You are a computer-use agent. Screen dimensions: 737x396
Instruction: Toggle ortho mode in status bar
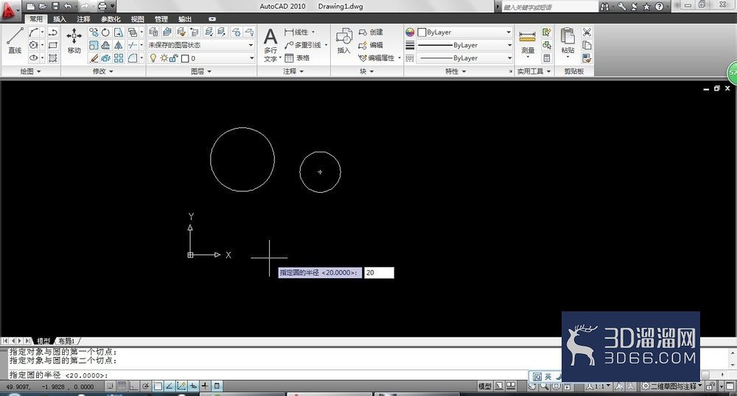point(133,386)
